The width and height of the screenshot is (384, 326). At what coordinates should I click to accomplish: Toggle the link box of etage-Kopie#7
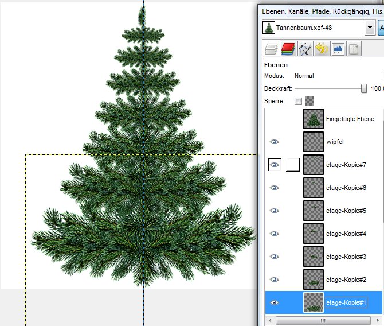point(293,165)
